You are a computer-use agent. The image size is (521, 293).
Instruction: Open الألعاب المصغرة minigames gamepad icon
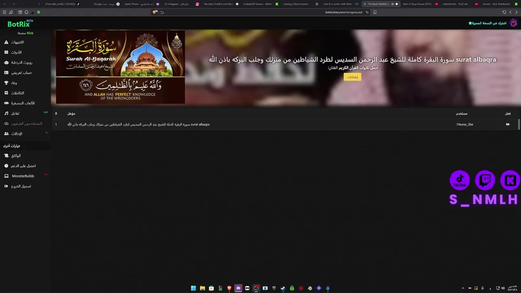coord(6,103)
